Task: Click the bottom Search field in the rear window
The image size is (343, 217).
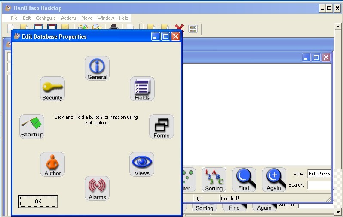Action: [x=316, y=206]
